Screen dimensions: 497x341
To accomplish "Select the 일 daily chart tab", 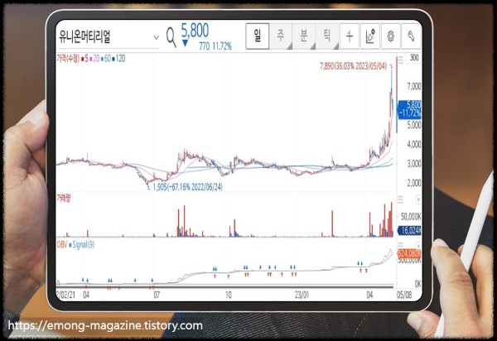I will tap(258, 36).
